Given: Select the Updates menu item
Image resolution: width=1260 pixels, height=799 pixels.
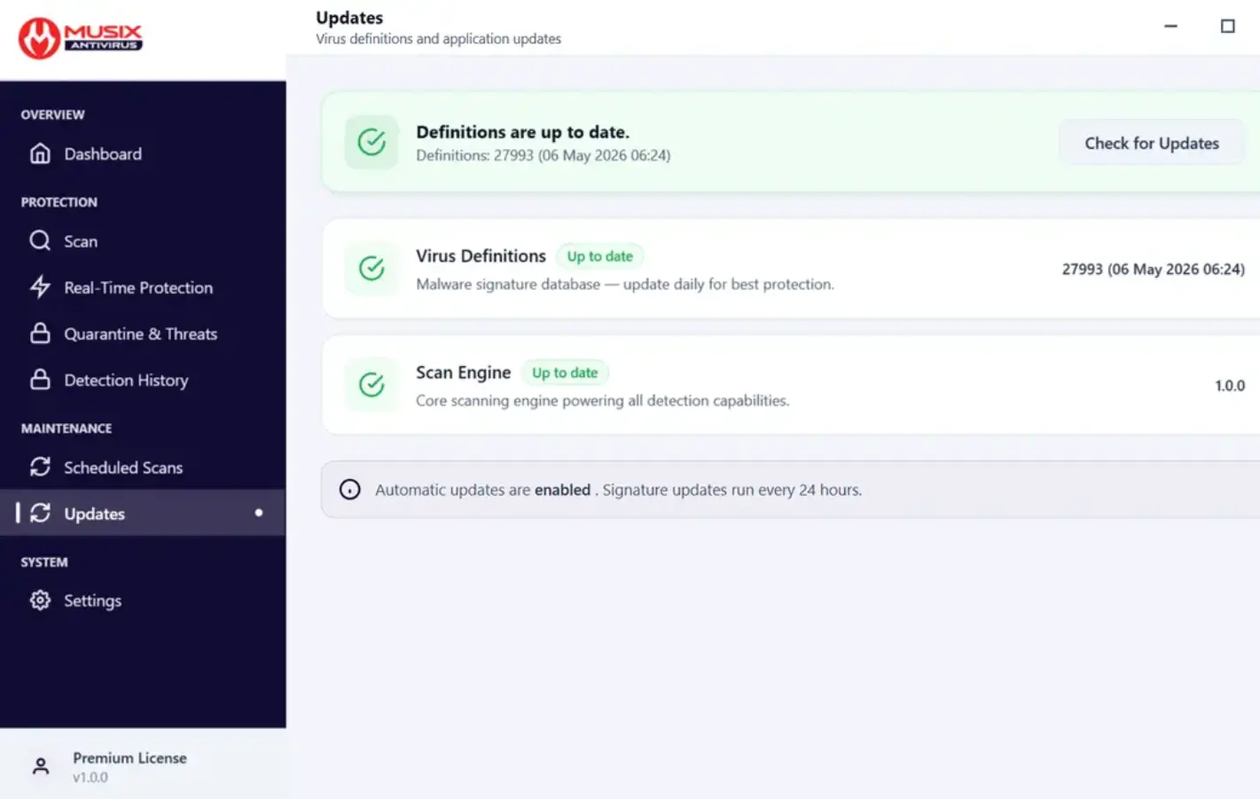Looking at the screenshot, I should pyautogui.click(x=143, y=513).
